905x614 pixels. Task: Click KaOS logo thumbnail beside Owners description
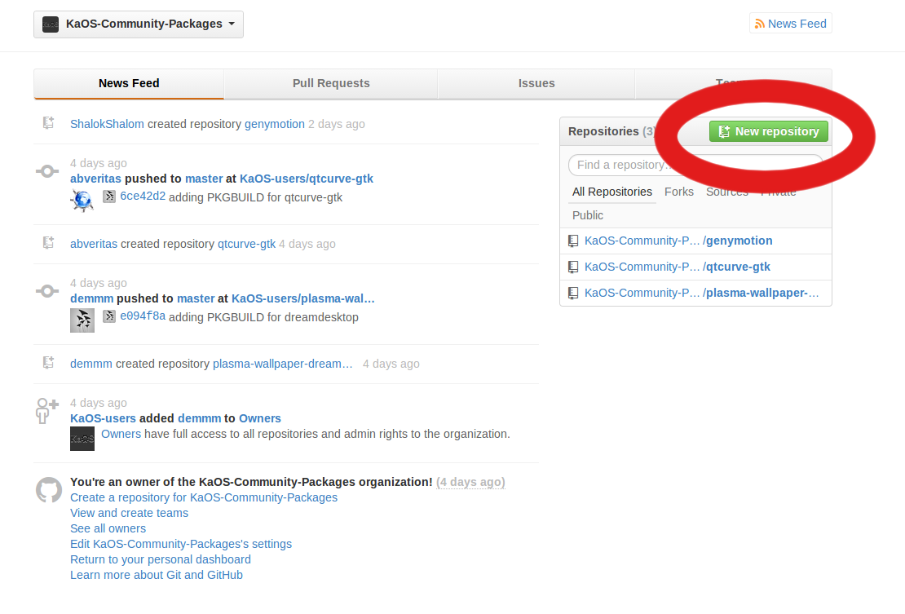[82, 439]
